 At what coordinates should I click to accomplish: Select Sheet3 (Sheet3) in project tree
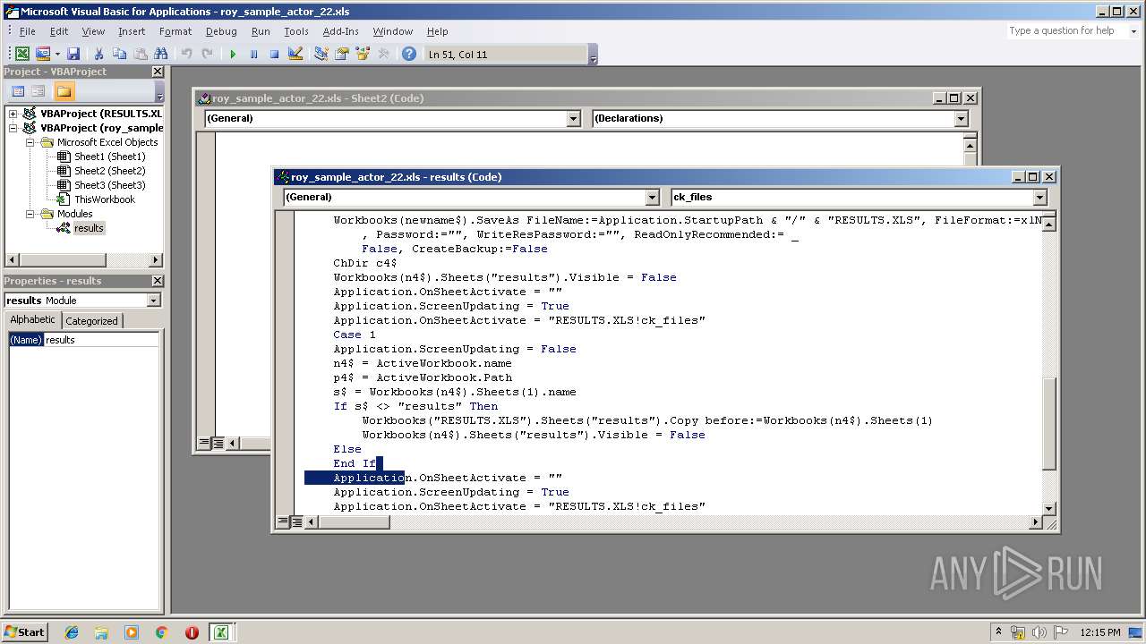click(109, 185)
